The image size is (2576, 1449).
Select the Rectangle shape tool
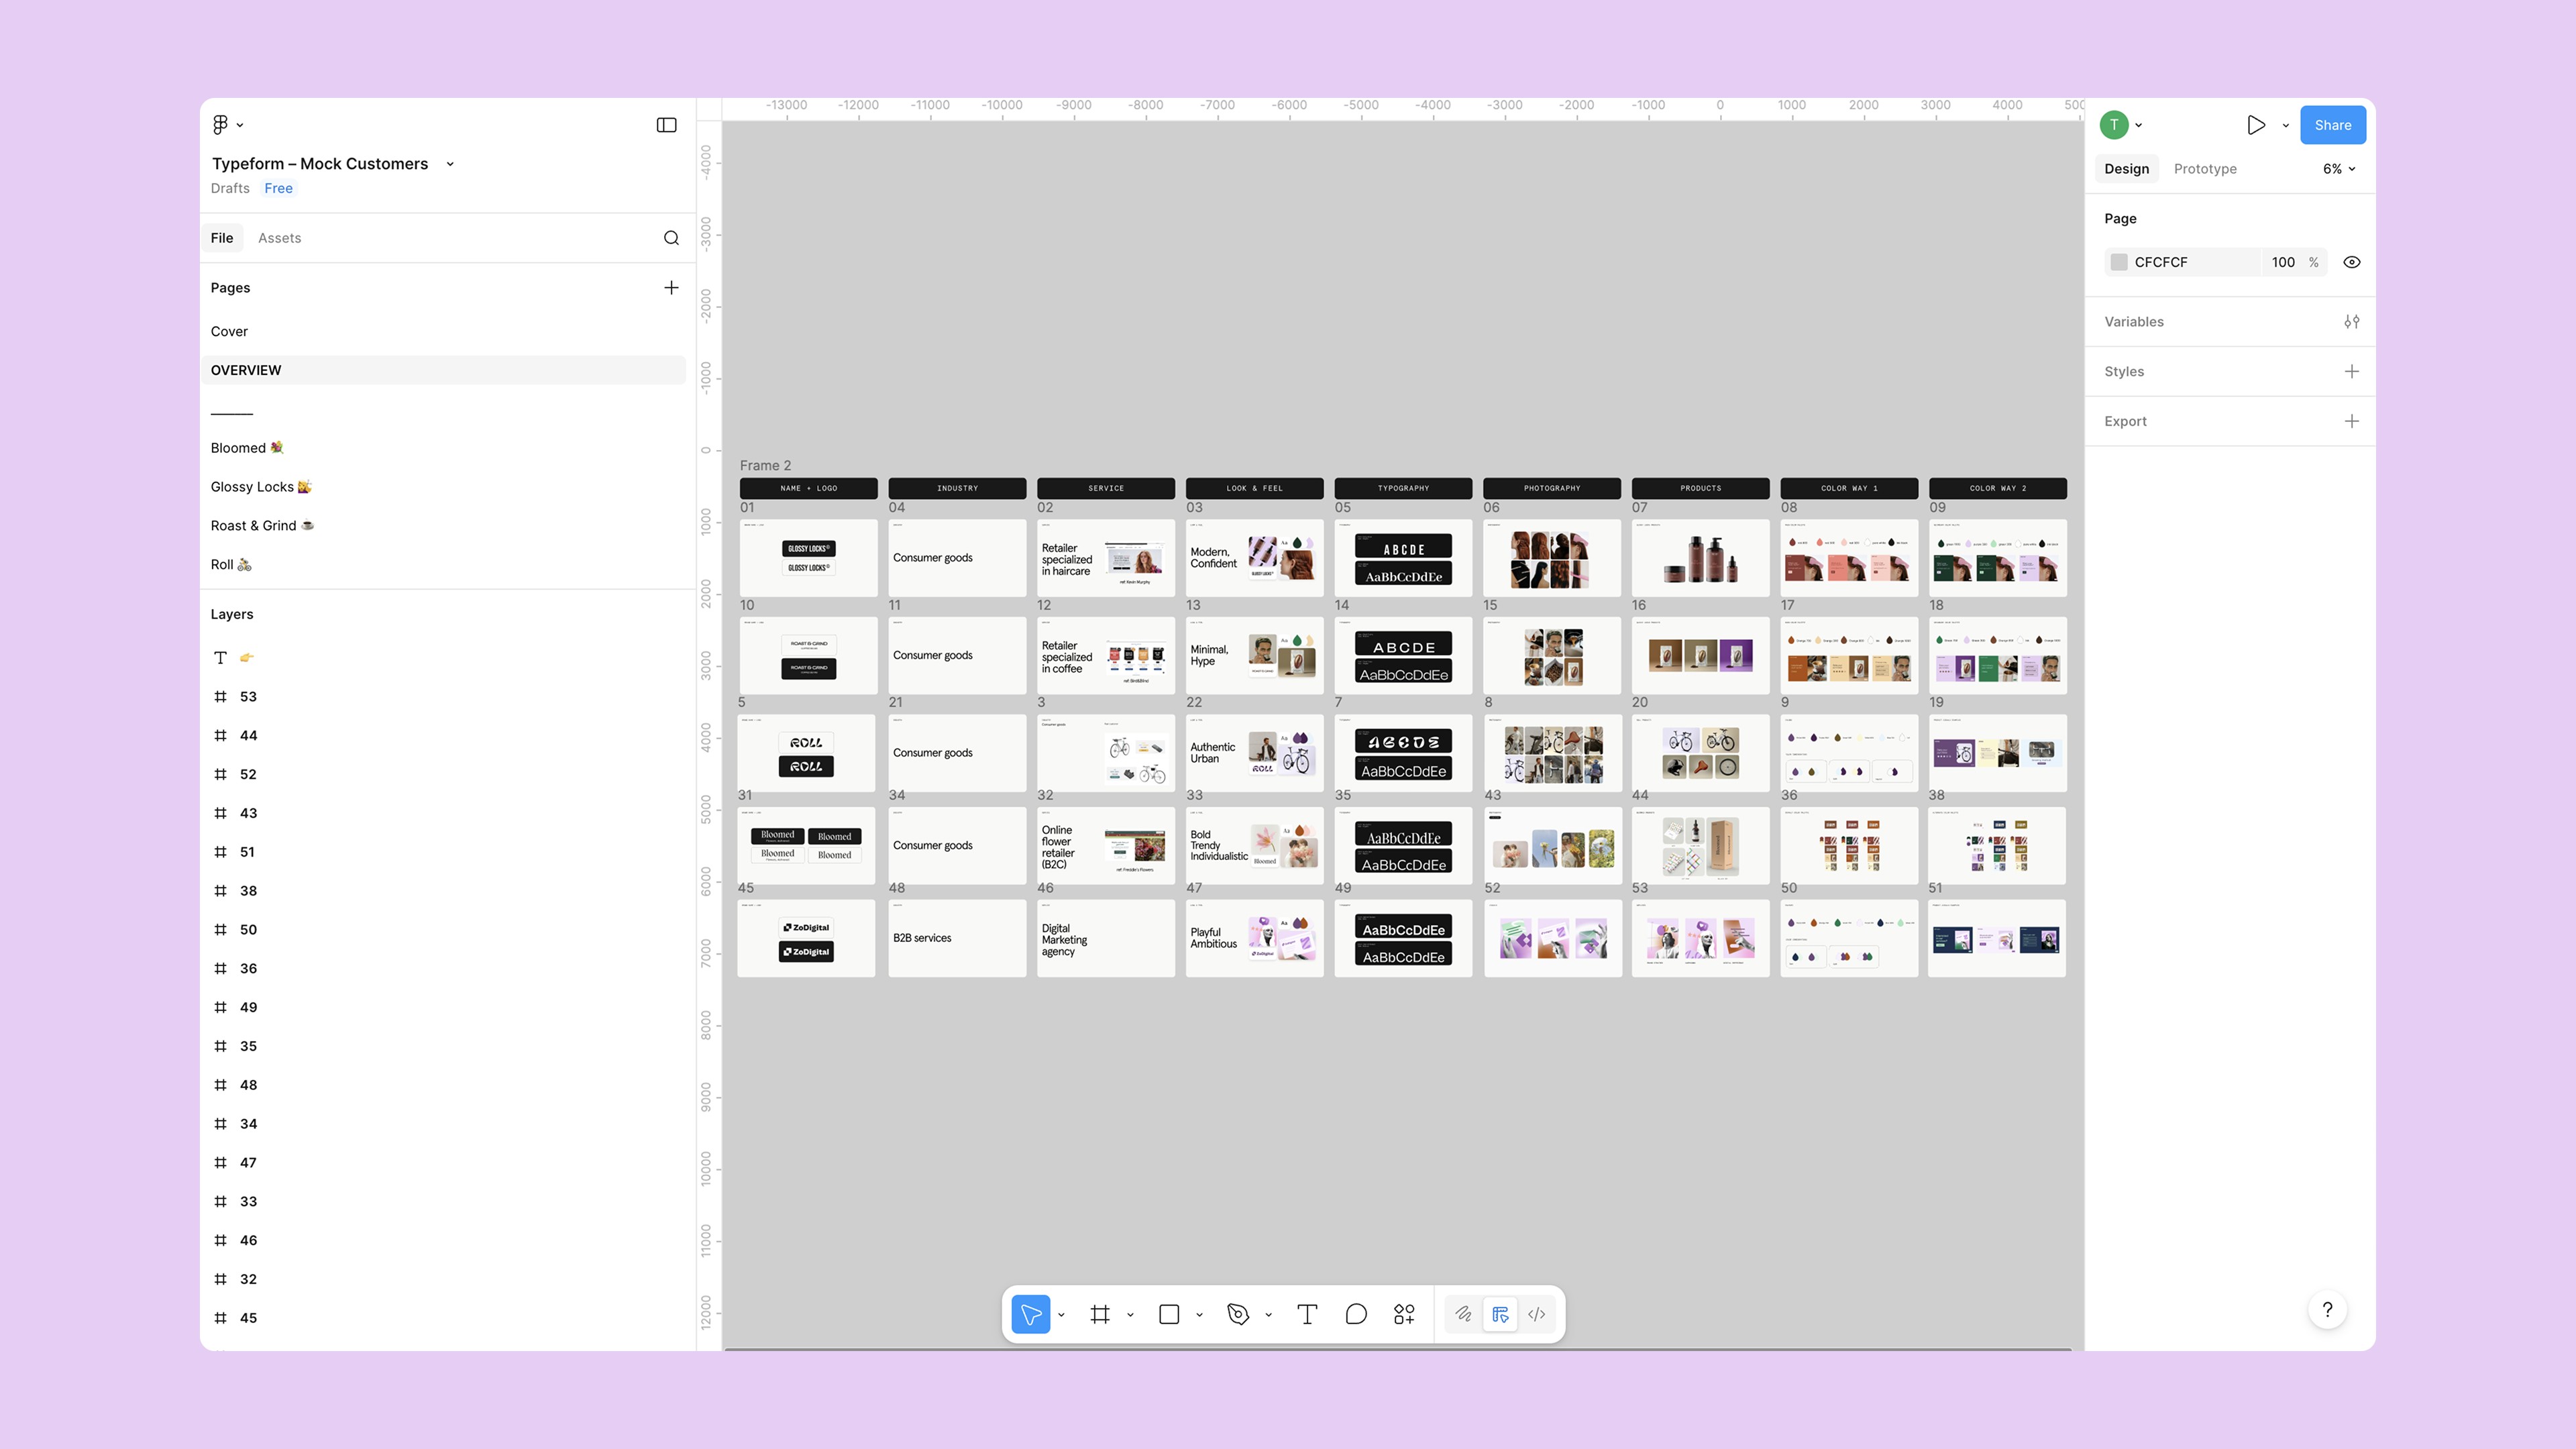[x=1168, y=1314]
